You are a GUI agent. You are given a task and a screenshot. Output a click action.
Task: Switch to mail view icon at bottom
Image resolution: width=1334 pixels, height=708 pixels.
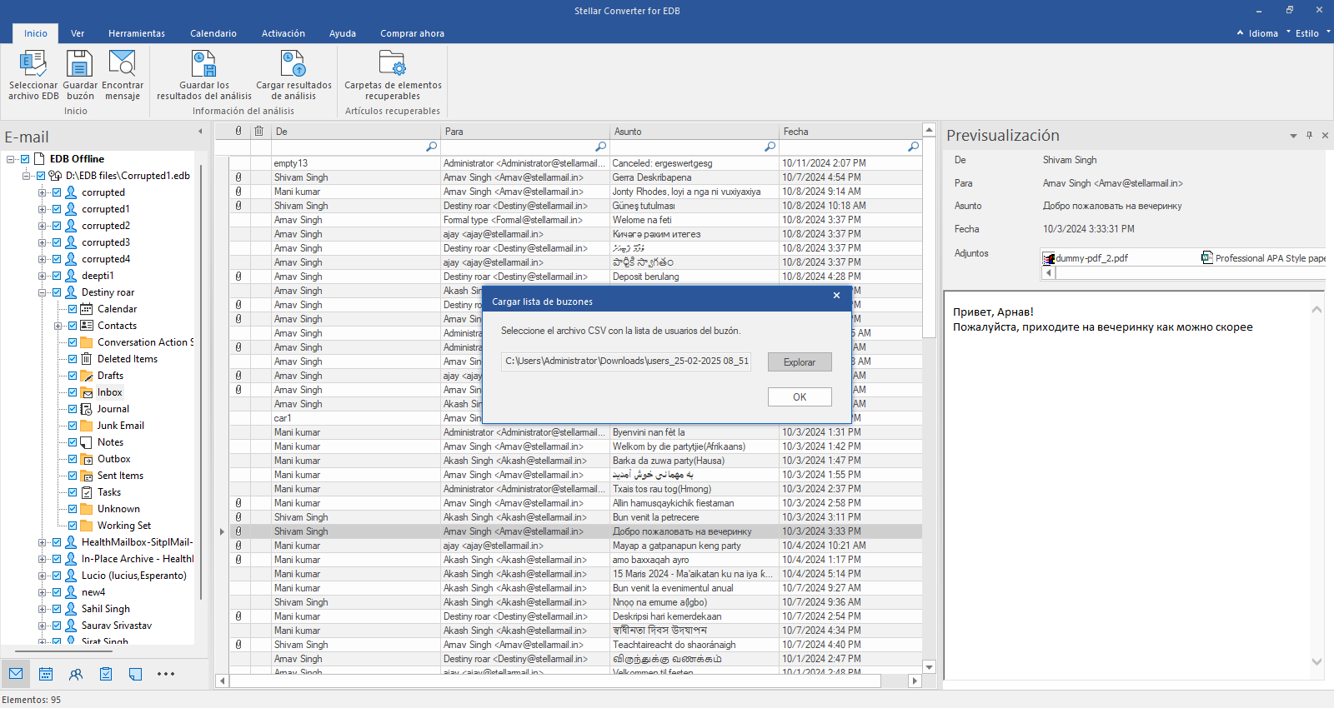pyautogui.click(x=16, y=674)
